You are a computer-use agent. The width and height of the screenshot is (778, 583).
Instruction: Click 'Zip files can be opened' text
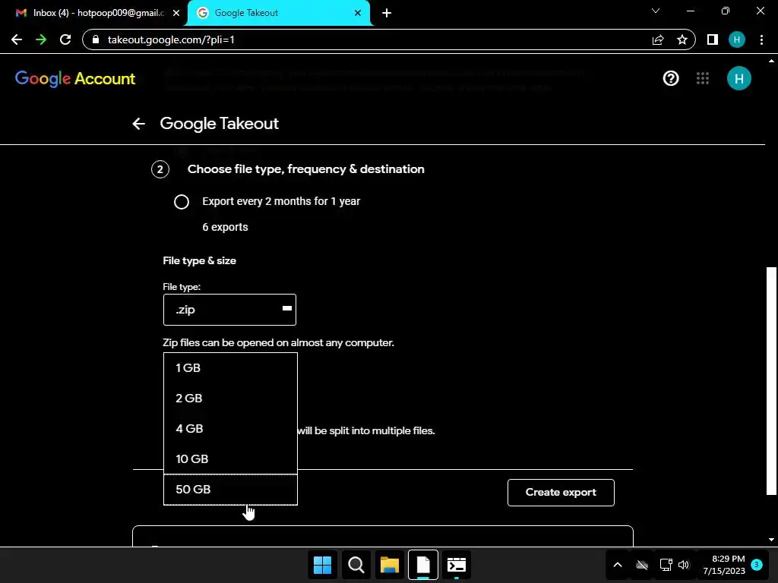tap(278, 342)
